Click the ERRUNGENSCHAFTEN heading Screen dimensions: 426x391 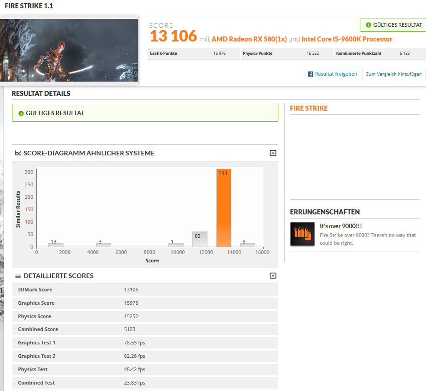[325, 212]
